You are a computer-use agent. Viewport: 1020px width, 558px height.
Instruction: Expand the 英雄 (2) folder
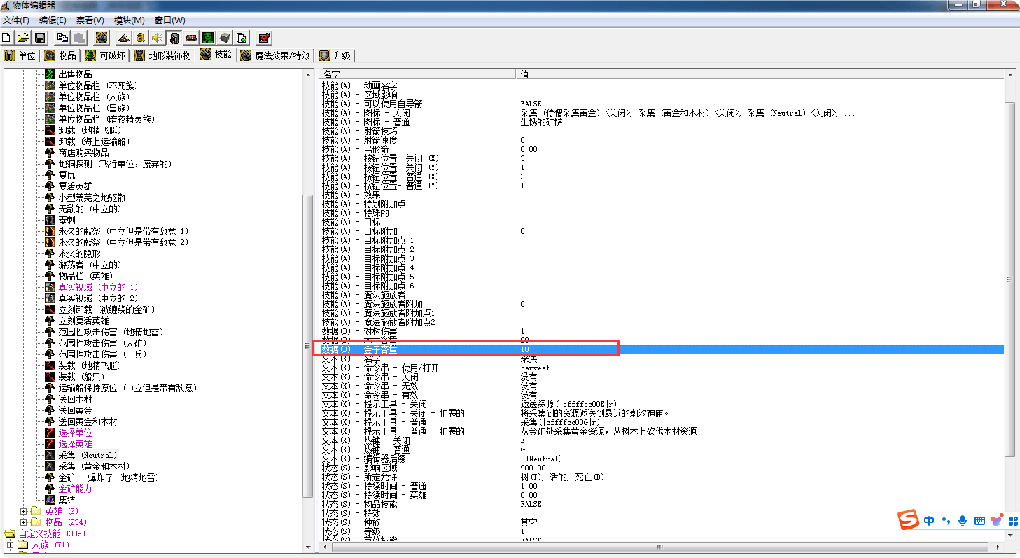tap(22, 511)
